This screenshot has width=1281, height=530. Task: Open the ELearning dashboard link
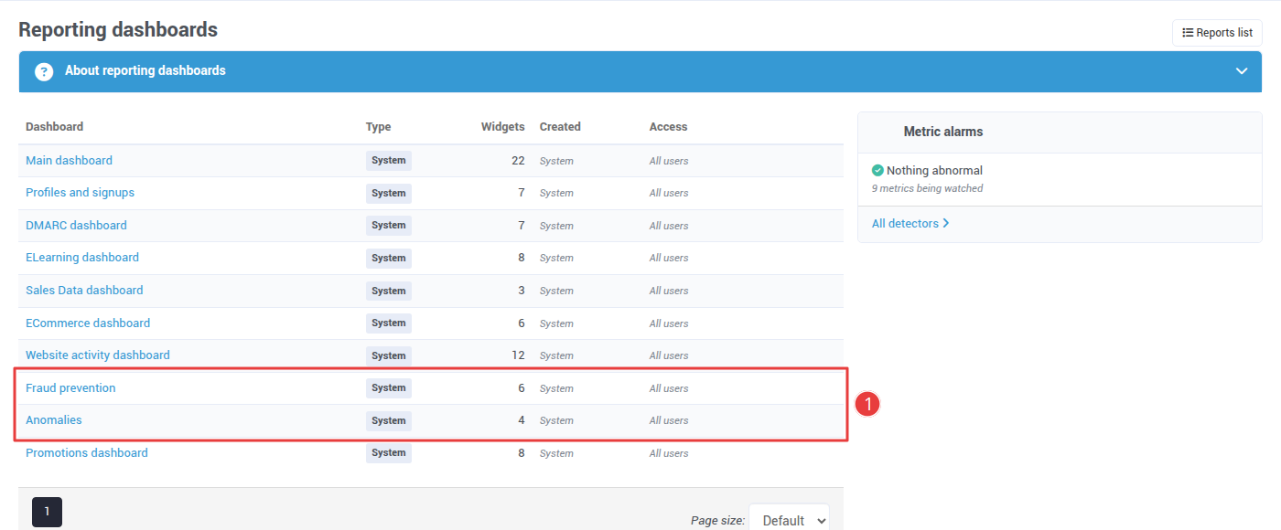click(82, 258)
